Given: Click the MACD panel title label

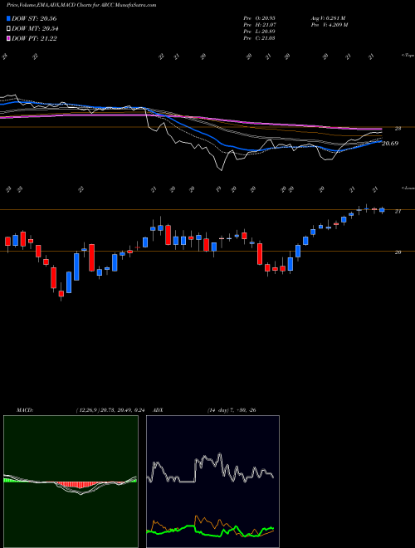Looking at the screenshot, I should tap(24, 410).
